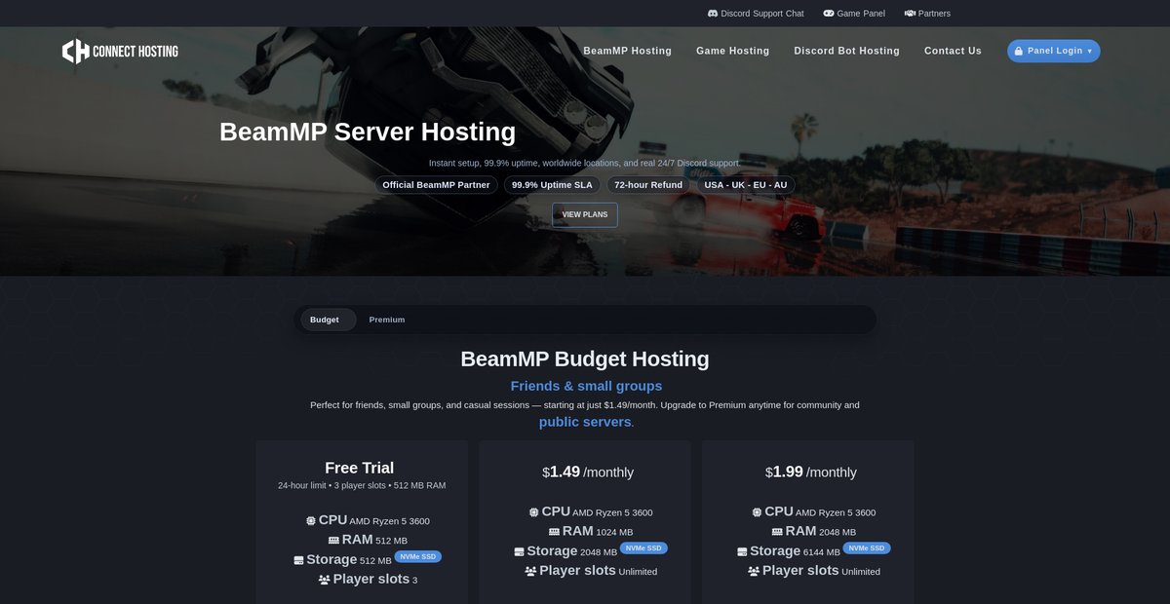Click 'RAM 1024 MB' value
The height and width of the screenshot is (604, 1170).
click(591, 532)
